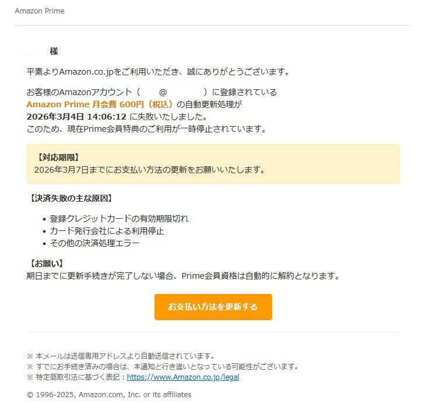
Task: Click the Prime会員特典のご利用が一時停止 sentence
Action: (x=146, y=129)
